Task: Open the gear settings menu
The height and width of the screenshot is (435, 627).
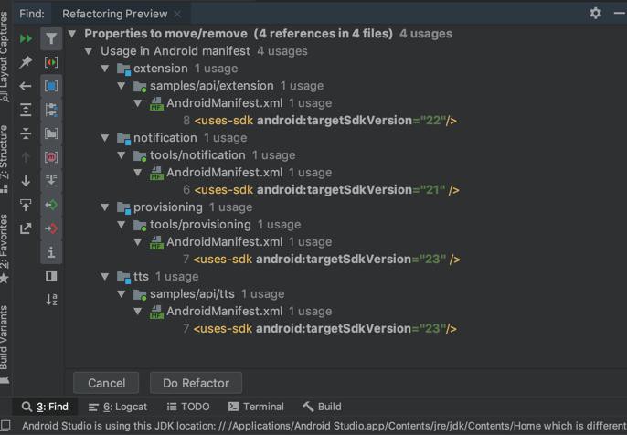Action: click(x=595, y=13)
